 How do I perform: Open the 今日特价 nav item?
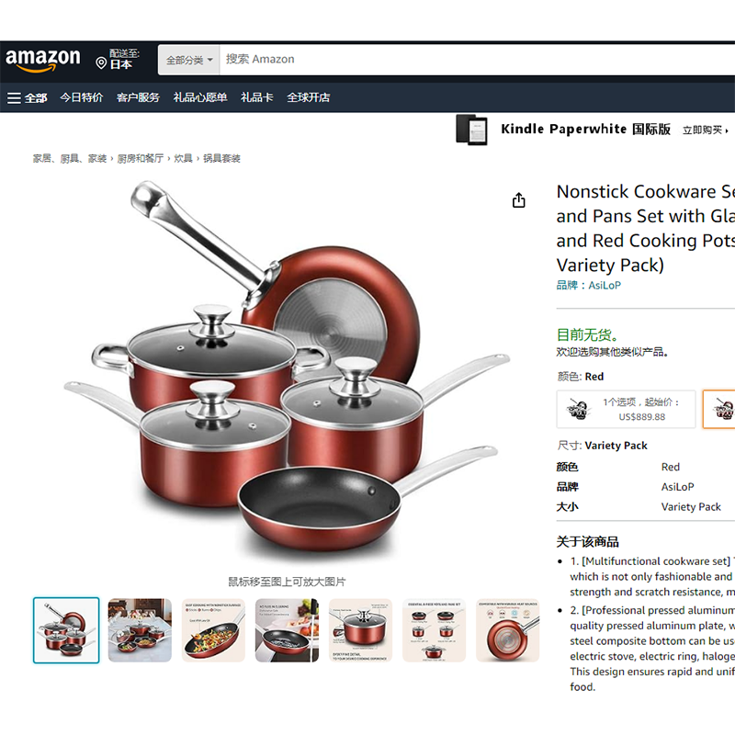point(82,97)
